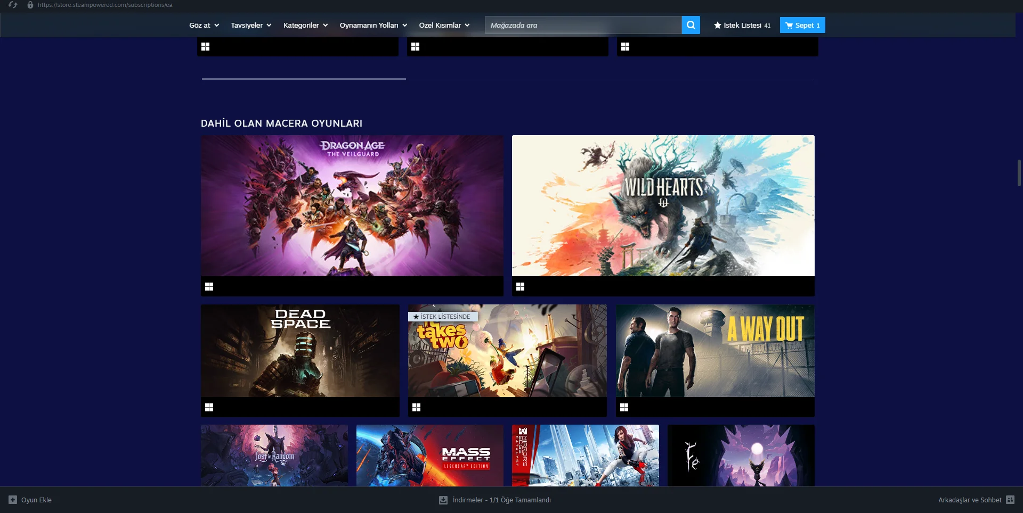The width and height of the screenshot is (1023, 513).
Task: Select the Mass Effect Legendary Edition card
Action: (x=430, y=456)
